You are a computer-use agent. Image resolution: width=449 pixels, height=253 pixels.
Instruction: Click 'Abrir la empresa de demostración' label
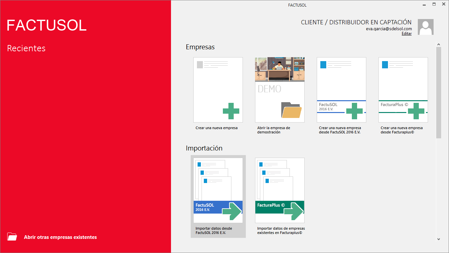click(x=274, y=130)
